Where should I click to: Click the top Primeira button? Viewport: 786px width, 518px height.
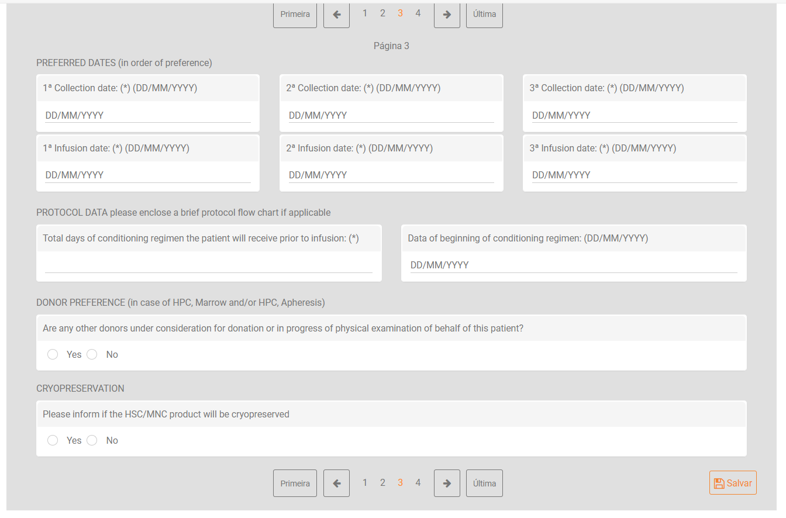[295, 15]
